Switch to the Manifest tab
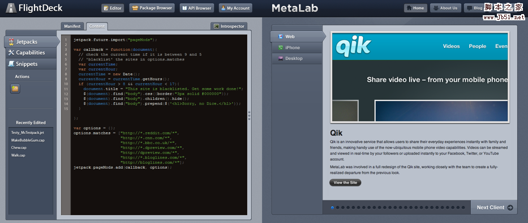Viewport: 528px width, 223px height. click(72, 26)
